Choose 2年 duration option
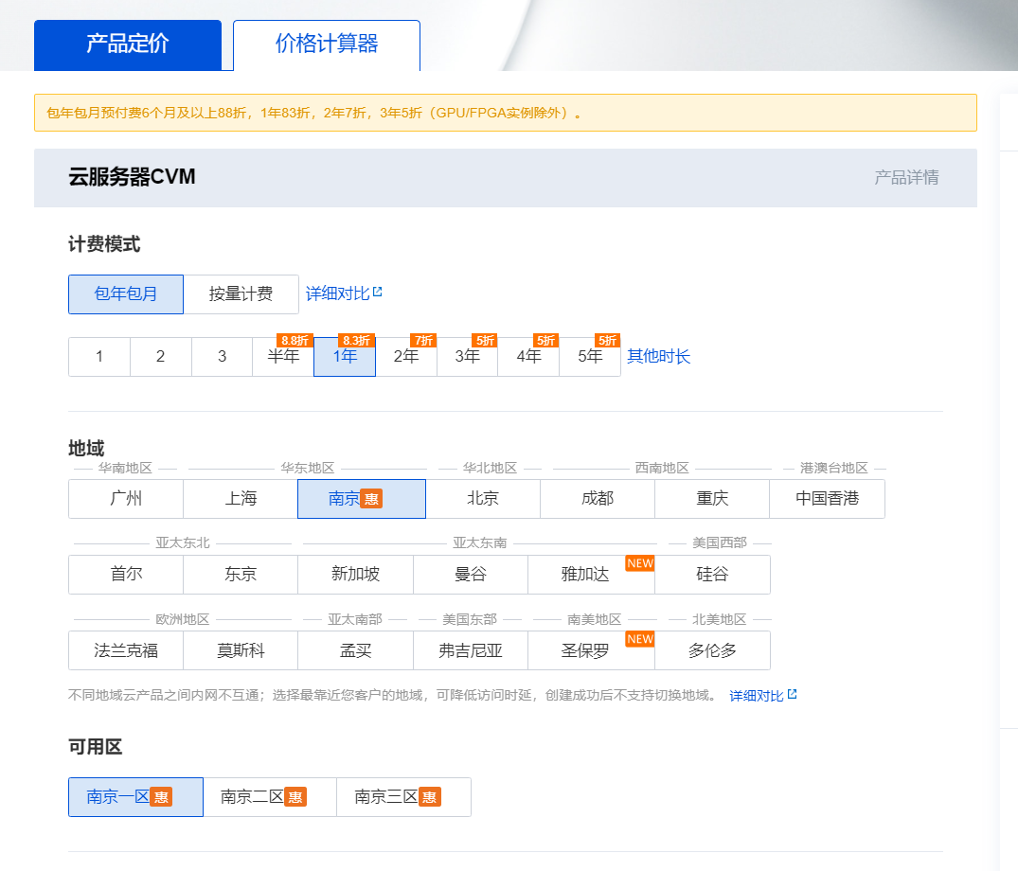Viewport: 1018px width, 871px height. (405, 356)
